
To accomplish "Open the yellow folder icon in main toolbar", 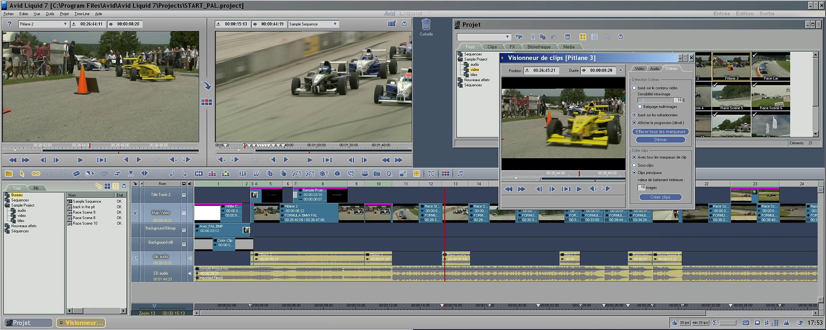I will click(x=9, y=174).
